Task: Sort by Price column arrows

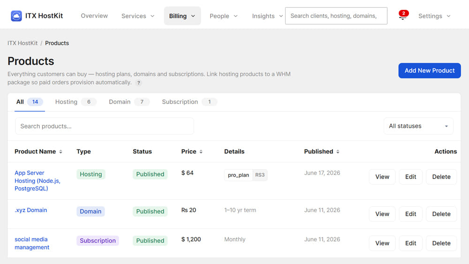Action: tap(201, 152)
